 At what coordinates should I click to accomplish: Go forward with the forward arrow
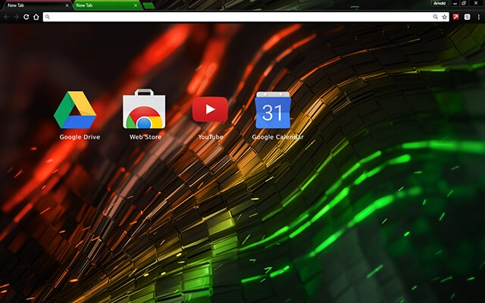(16, 17)
